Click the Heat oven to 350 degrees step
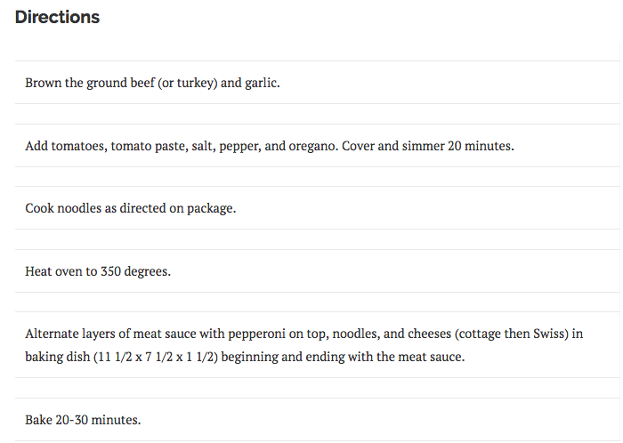Viewport: 623px width, 443px height. tap(98, 270)
